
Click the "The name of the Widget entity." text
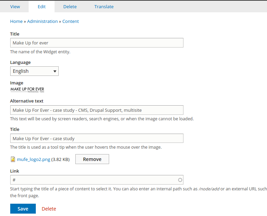click(x=40, y=52)
